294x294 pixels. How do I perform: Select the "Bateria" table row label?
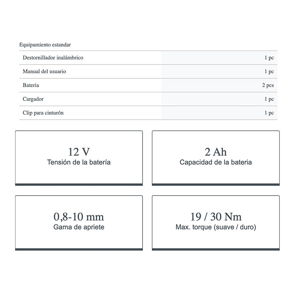[31, 85]
